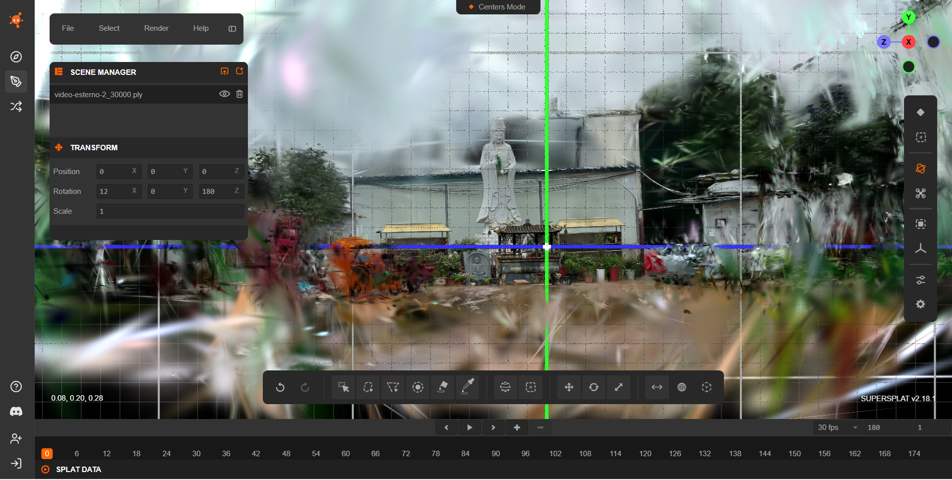
Task: Edit the total frames field showing 180
Action: point(888,427)
